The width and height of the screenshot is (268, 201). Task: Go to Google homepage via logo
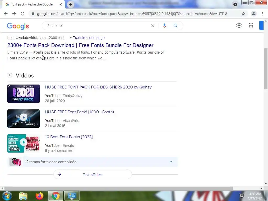[x=18, y=26]
